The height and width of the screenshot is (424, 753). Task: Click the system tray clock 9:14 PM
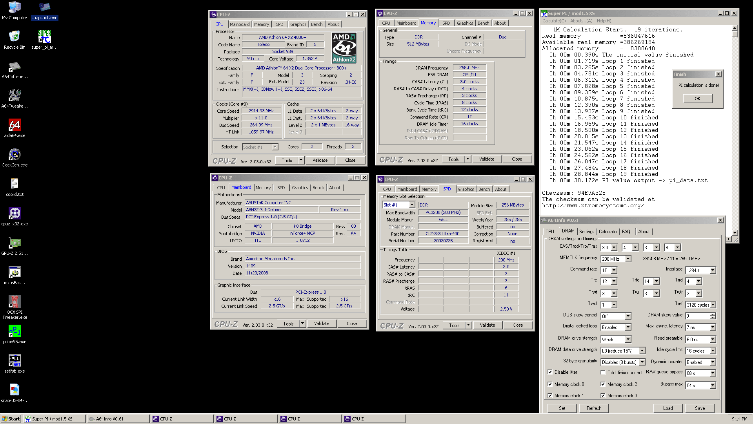[x=739, y=419]
